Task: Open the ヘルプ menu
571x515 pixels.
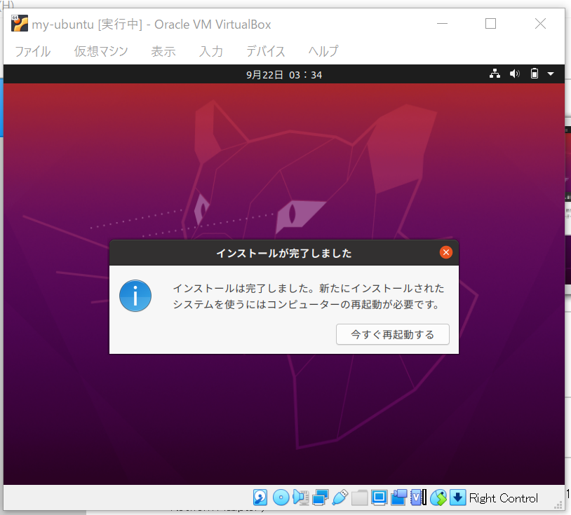Action: pos(323,51)
